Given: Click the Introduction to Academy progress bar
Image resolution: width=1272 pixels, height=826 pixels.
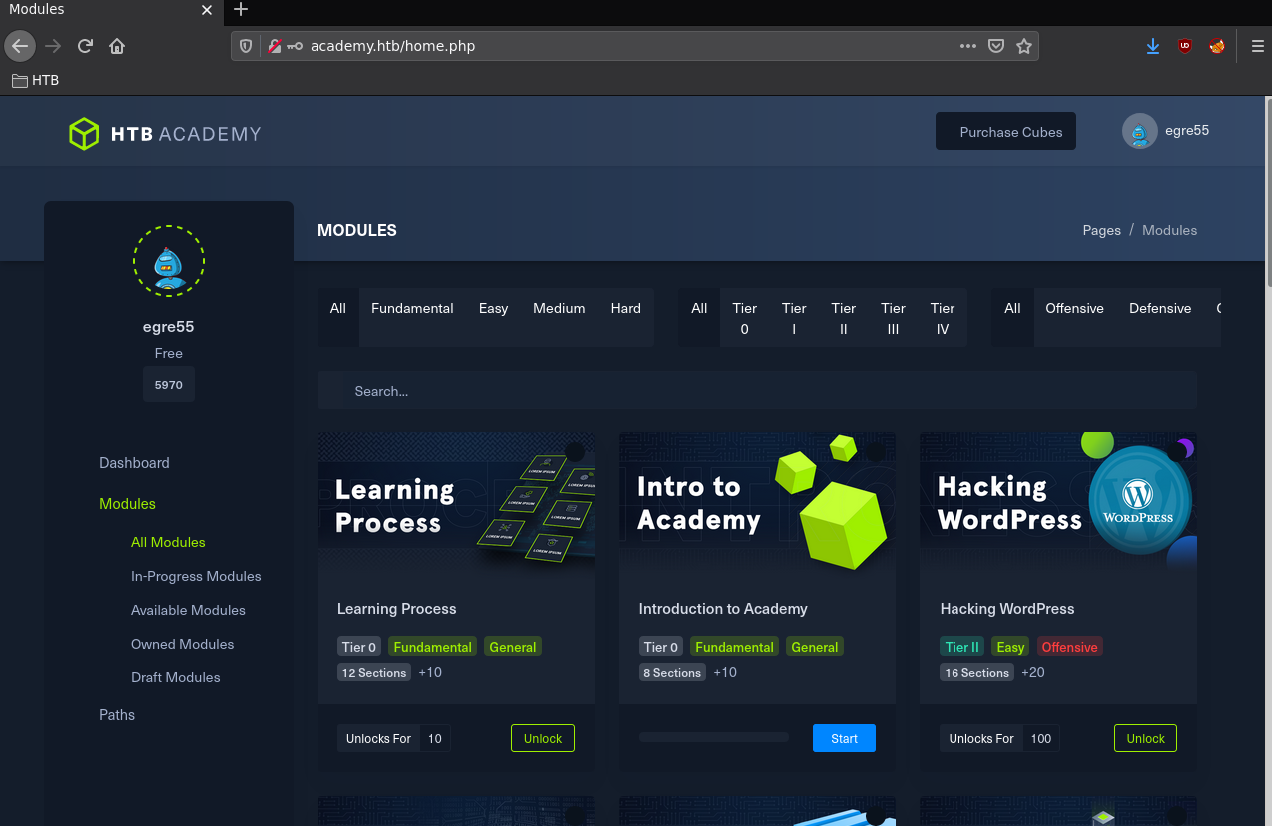Looking at the screenshot, I should point(714,737).
